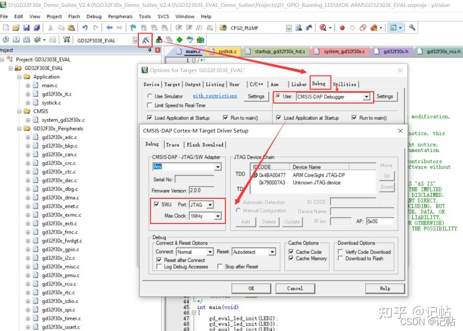
Task: Start or stop debug session with magnifier icon
Action: pos(323,28)
